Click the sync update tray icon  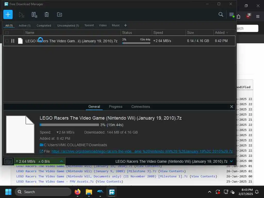pos(218,192)
